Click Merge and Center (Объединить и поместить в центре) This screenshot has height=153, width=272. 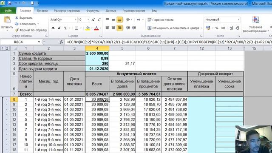tap(173, 28)
